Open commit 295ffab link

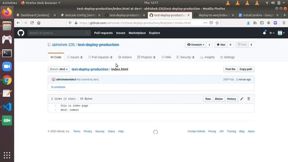(228, 80)
